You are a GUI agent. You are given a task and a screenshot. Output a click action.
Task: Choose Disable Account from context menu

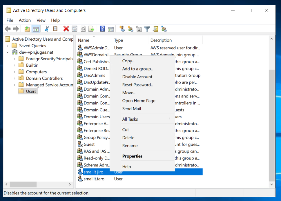(137, 77)
